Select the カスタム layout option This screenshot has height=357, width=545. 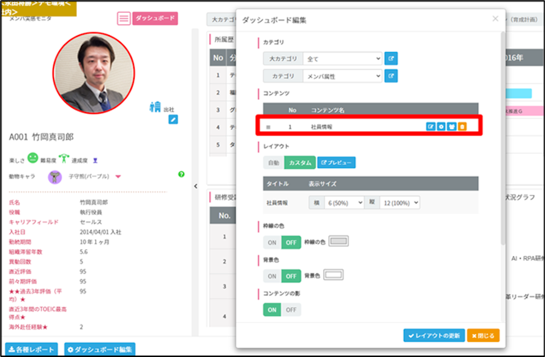[300, 163]
